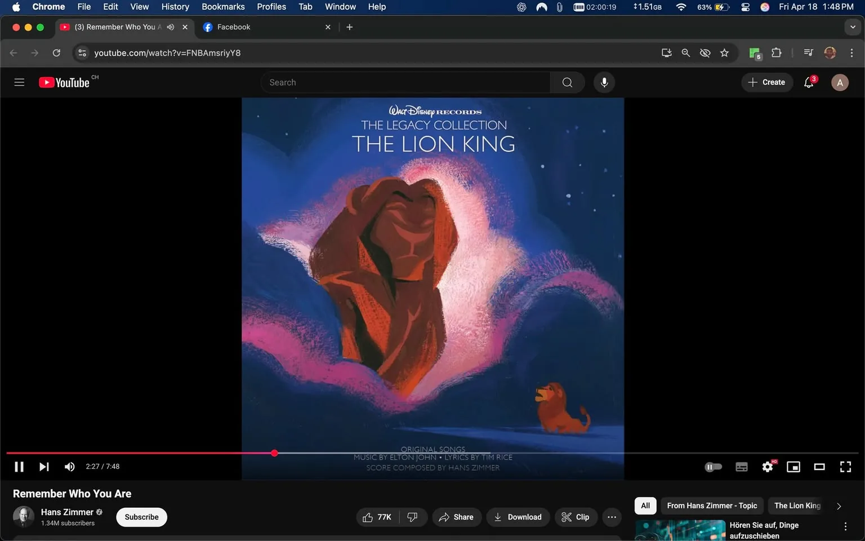Search by voice using the microphone icon
The width and height of the screenshot is (865, 541).
[x=603, y=82]
